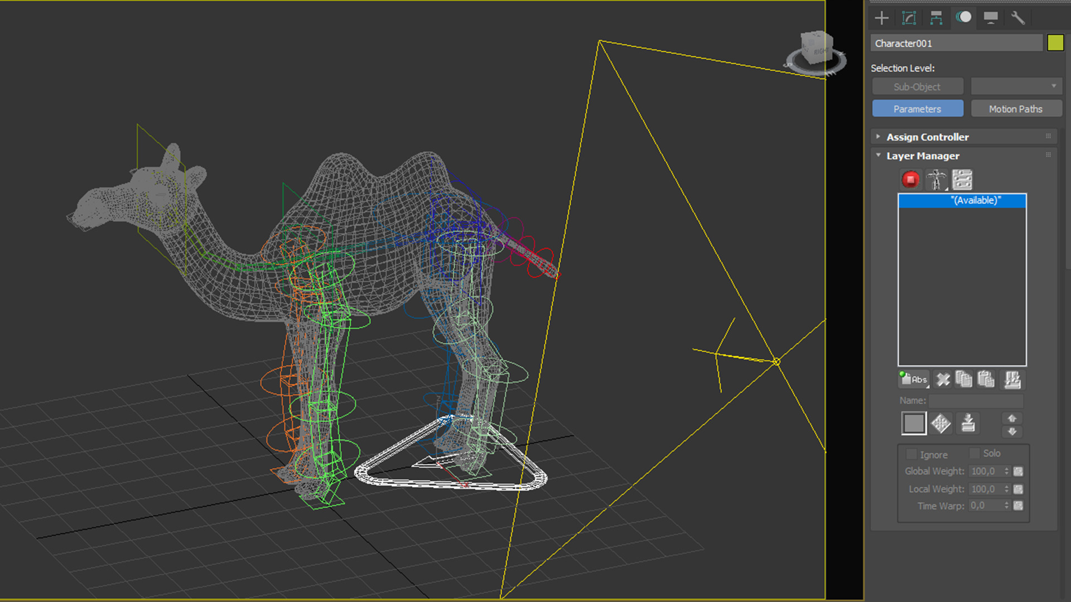This screenshot has width=1071, height=602.
Task: Open the Create panel plus icon
Action: [x=881, y=18]
